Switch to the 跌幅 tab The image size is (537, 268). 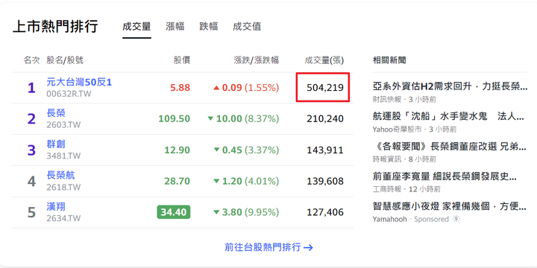click(209, 27)
